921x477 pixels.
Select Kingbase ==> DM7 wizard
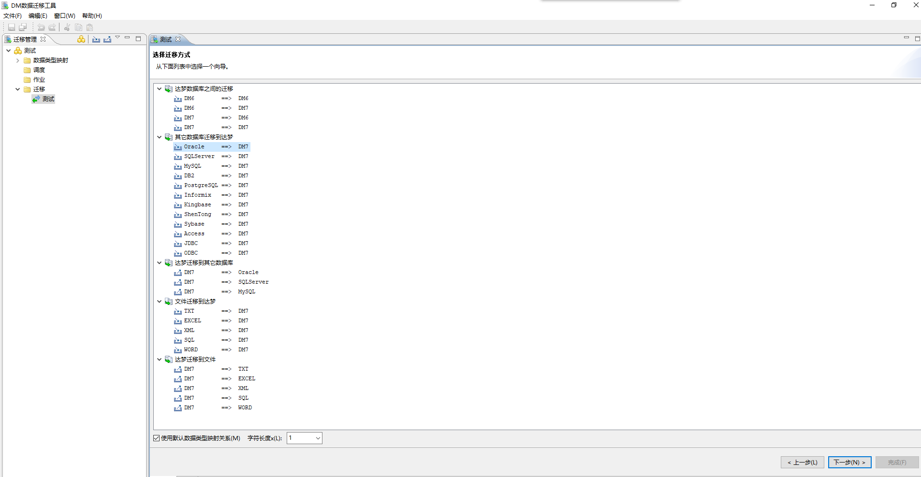coord(212,205)
